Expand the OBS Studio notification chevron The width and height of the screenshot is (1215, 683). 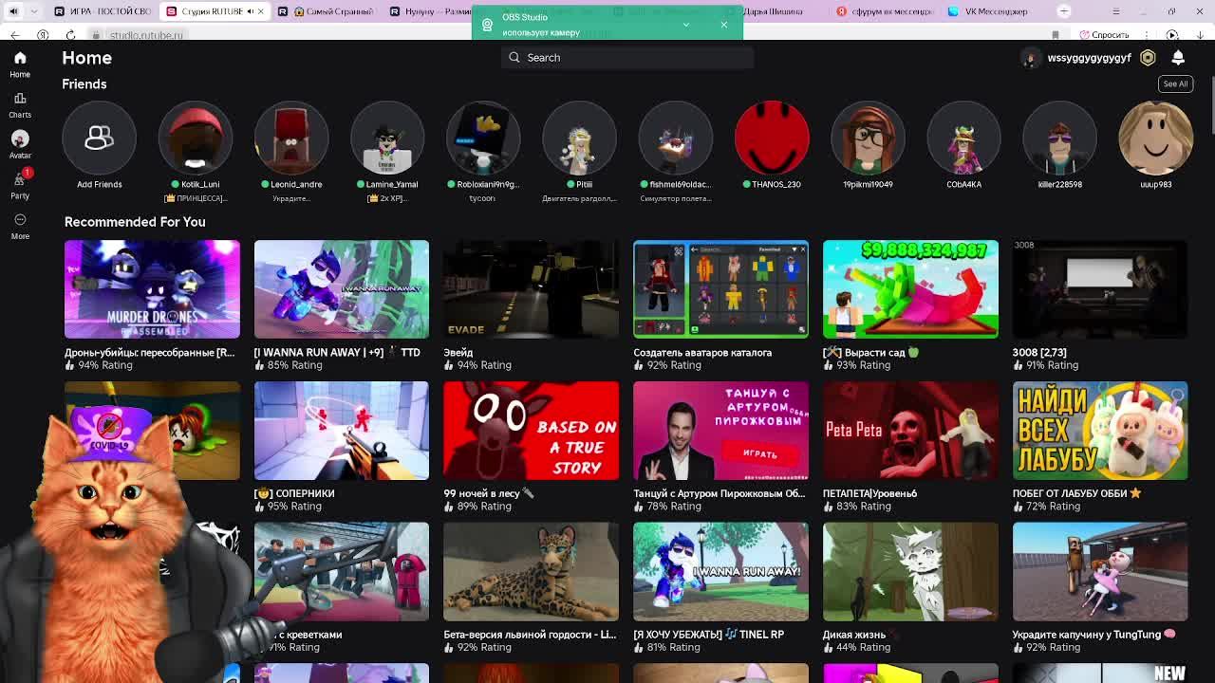pos(685,25)
